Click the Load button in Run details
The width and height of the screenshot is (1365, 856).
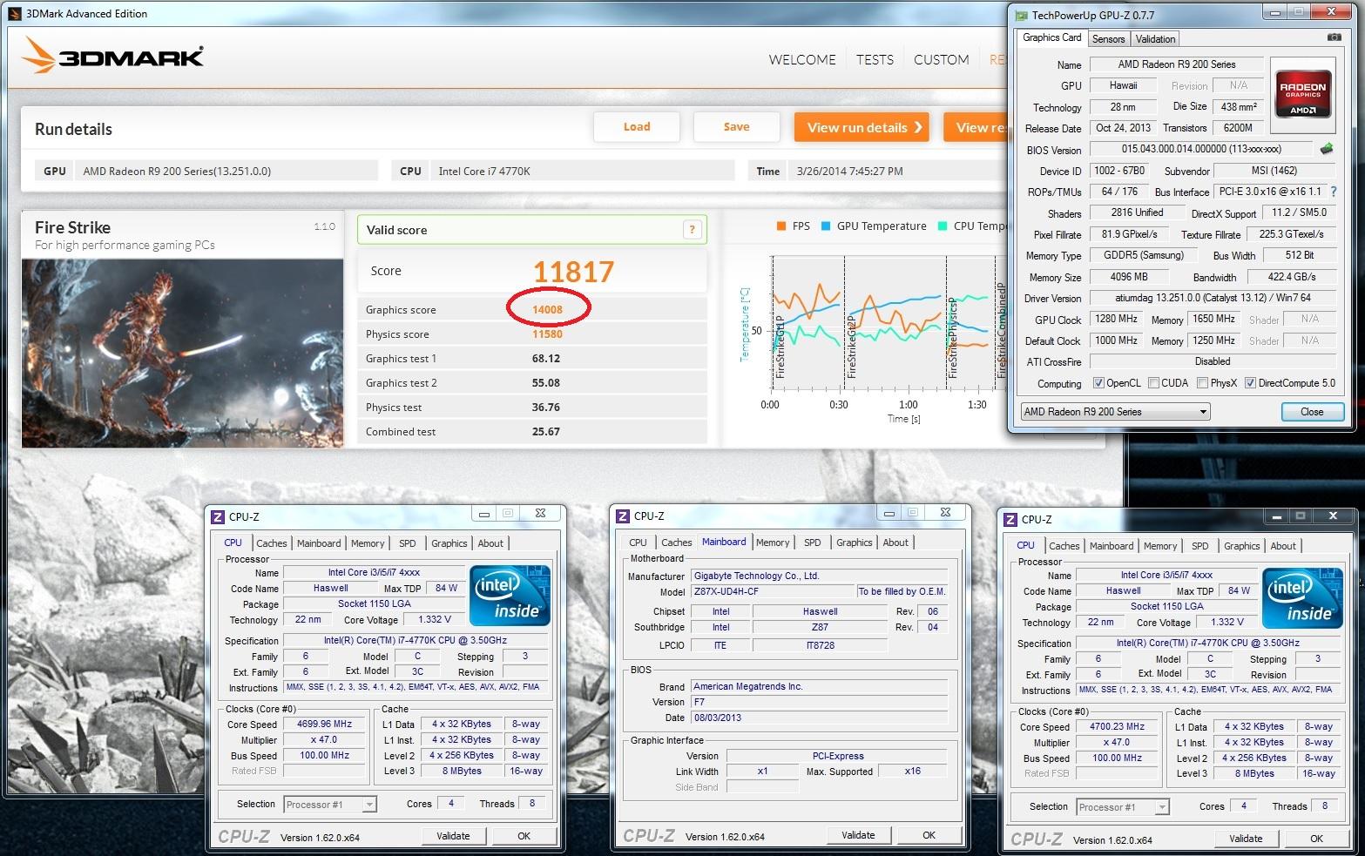(637, 127)
